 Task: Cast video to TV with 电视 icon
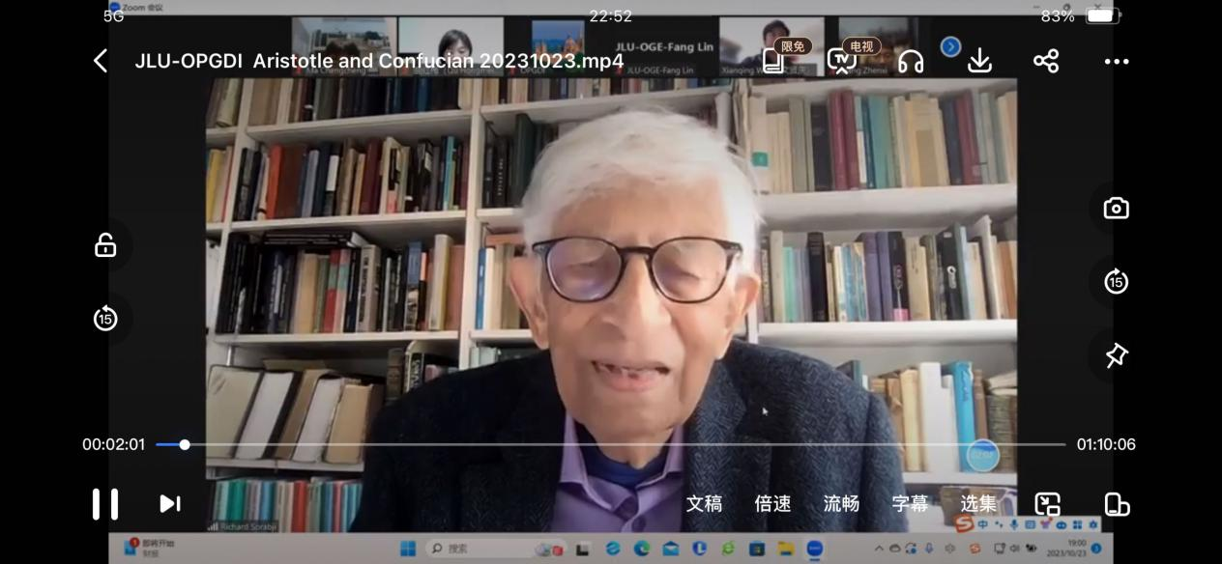(841, 61)
